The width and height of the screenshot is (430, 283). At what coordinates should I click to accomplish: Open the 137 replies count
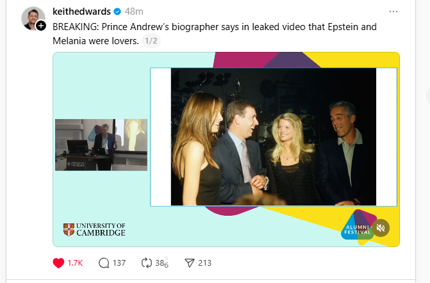[x=119, y=263]
